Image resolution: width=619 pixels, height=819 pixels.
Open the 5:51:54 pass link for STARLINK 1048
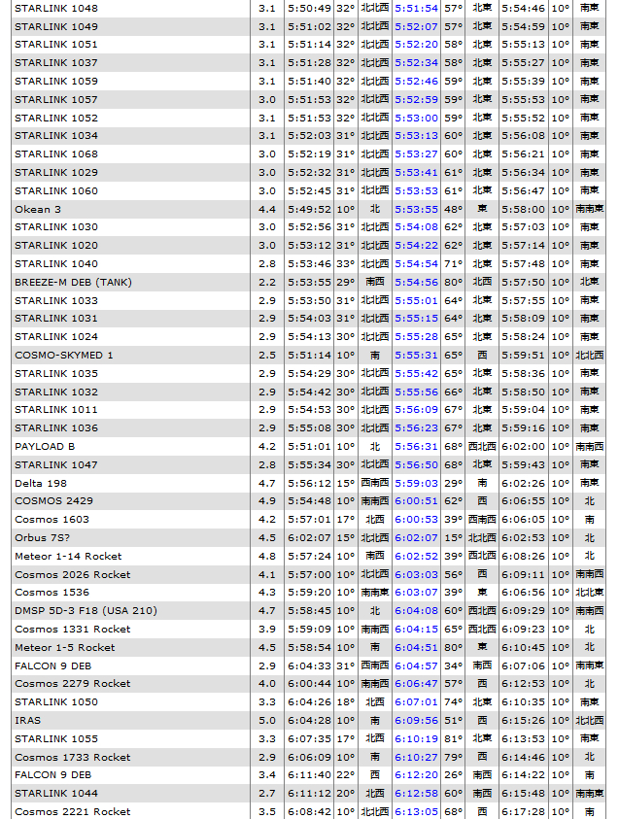pyautogui.click(x=416, y=9)
